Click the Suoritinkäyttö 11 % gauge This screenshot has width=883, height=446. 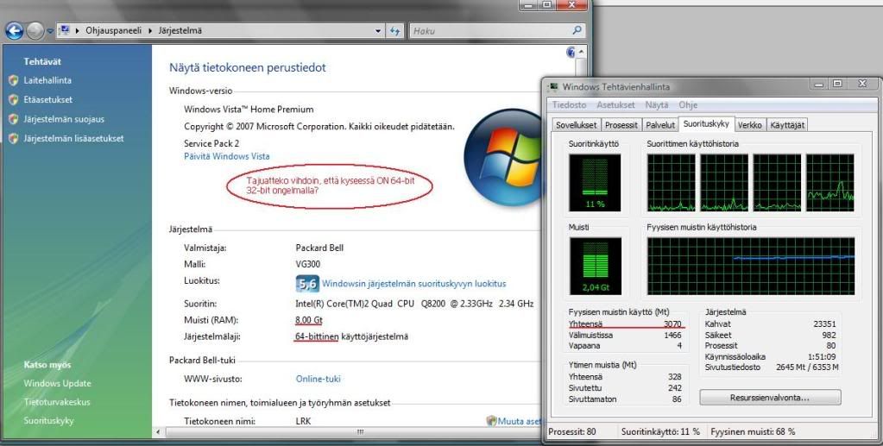(595, 183)
